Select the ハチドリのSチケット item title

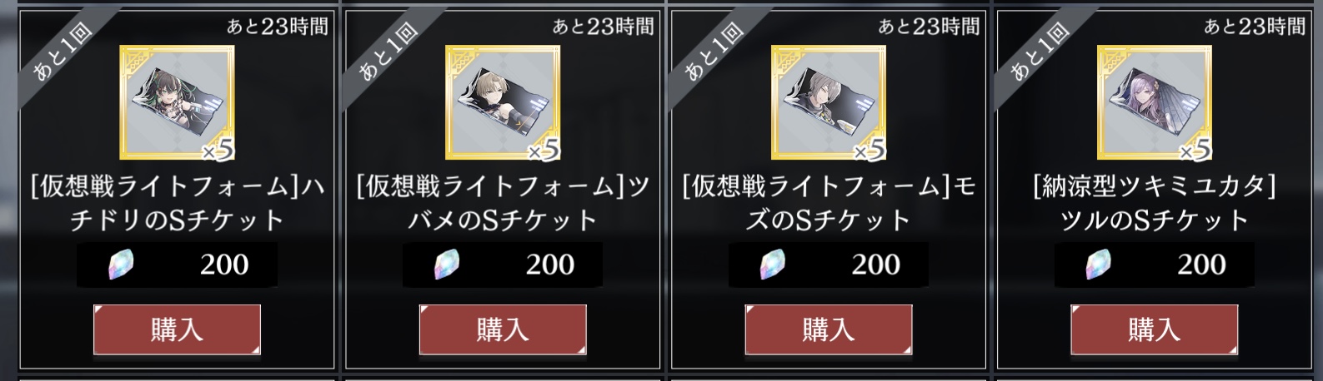click(x=177, y=203)
